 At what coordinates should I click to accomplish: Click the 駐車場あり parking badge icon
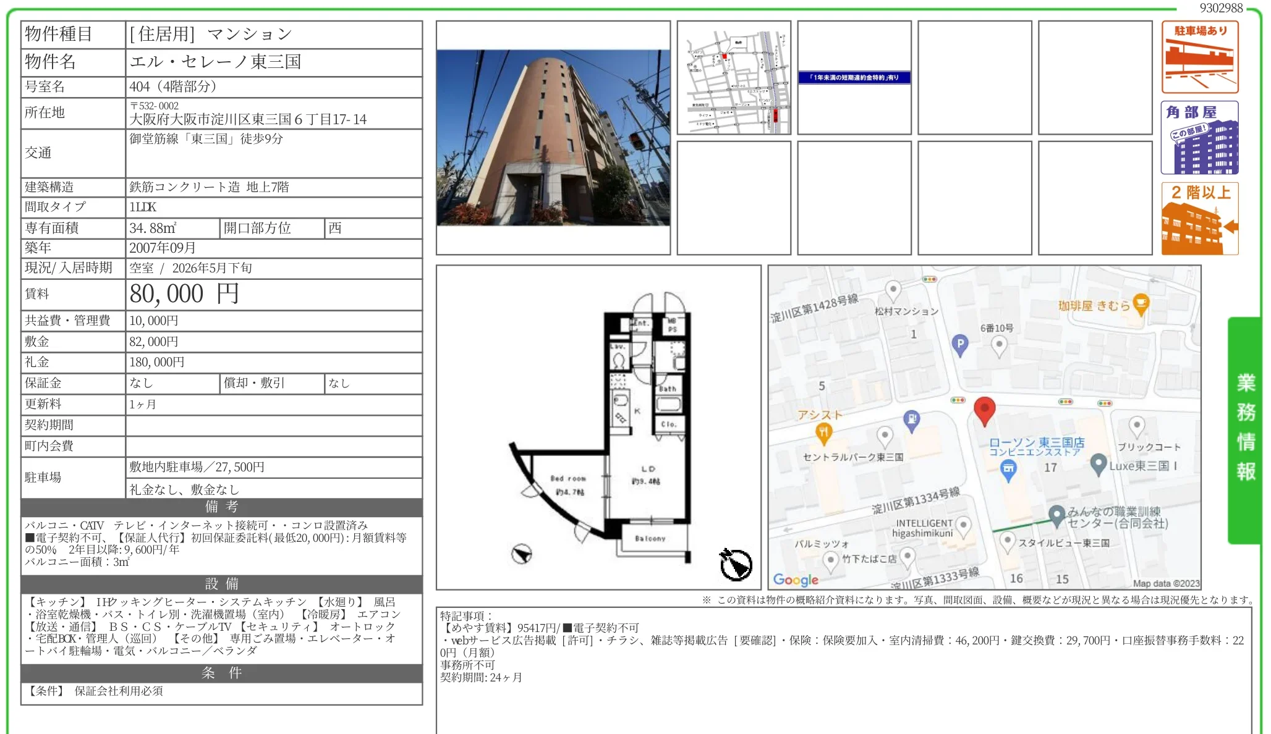1199,57
